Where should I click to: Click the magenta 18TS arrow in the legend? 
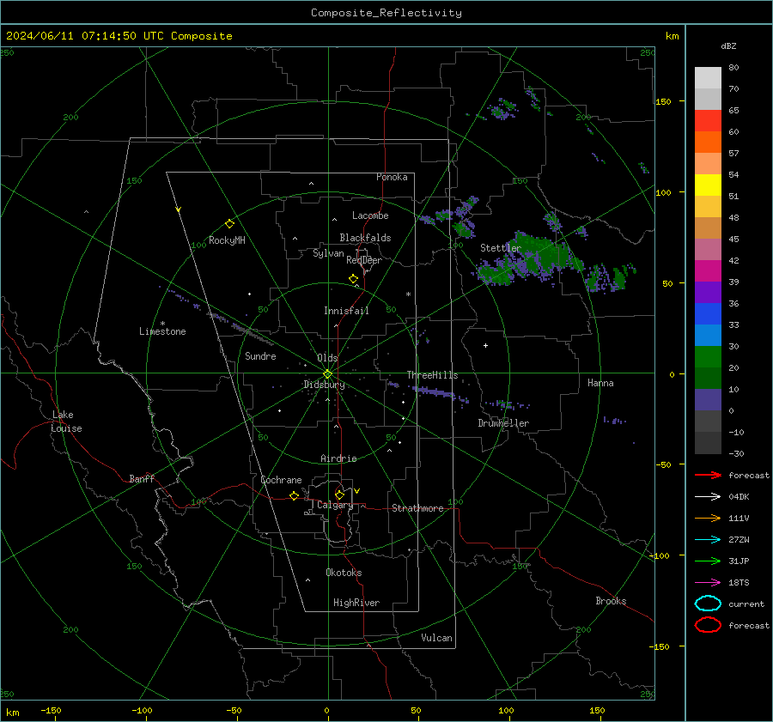[x=708, y=583]
